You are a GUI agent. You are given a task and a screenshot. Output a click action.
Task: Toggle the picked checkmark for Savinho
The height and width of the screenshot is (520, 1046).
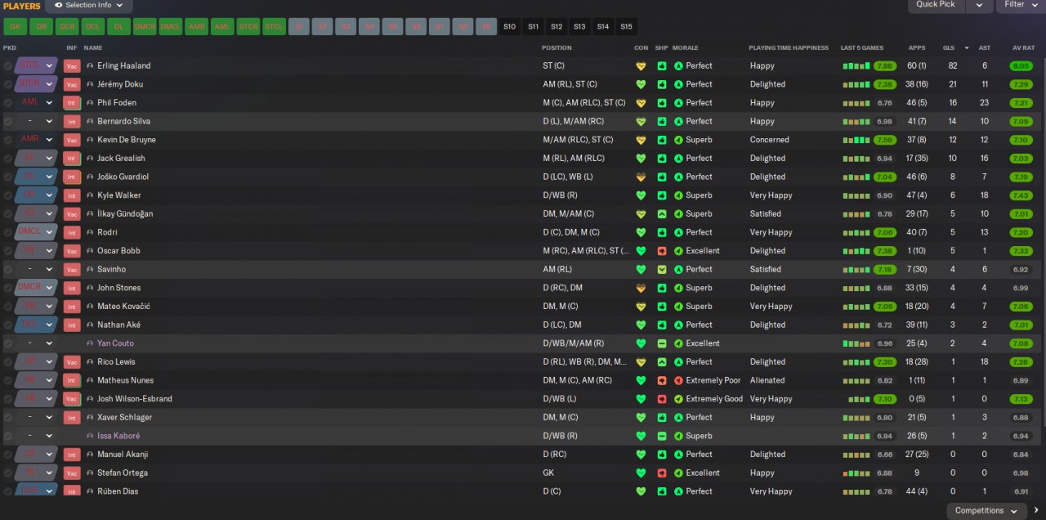[x=8, y=269]
